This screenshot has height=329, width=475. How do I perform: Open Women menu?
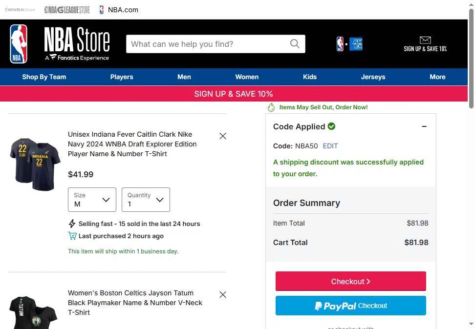point(247,77)
